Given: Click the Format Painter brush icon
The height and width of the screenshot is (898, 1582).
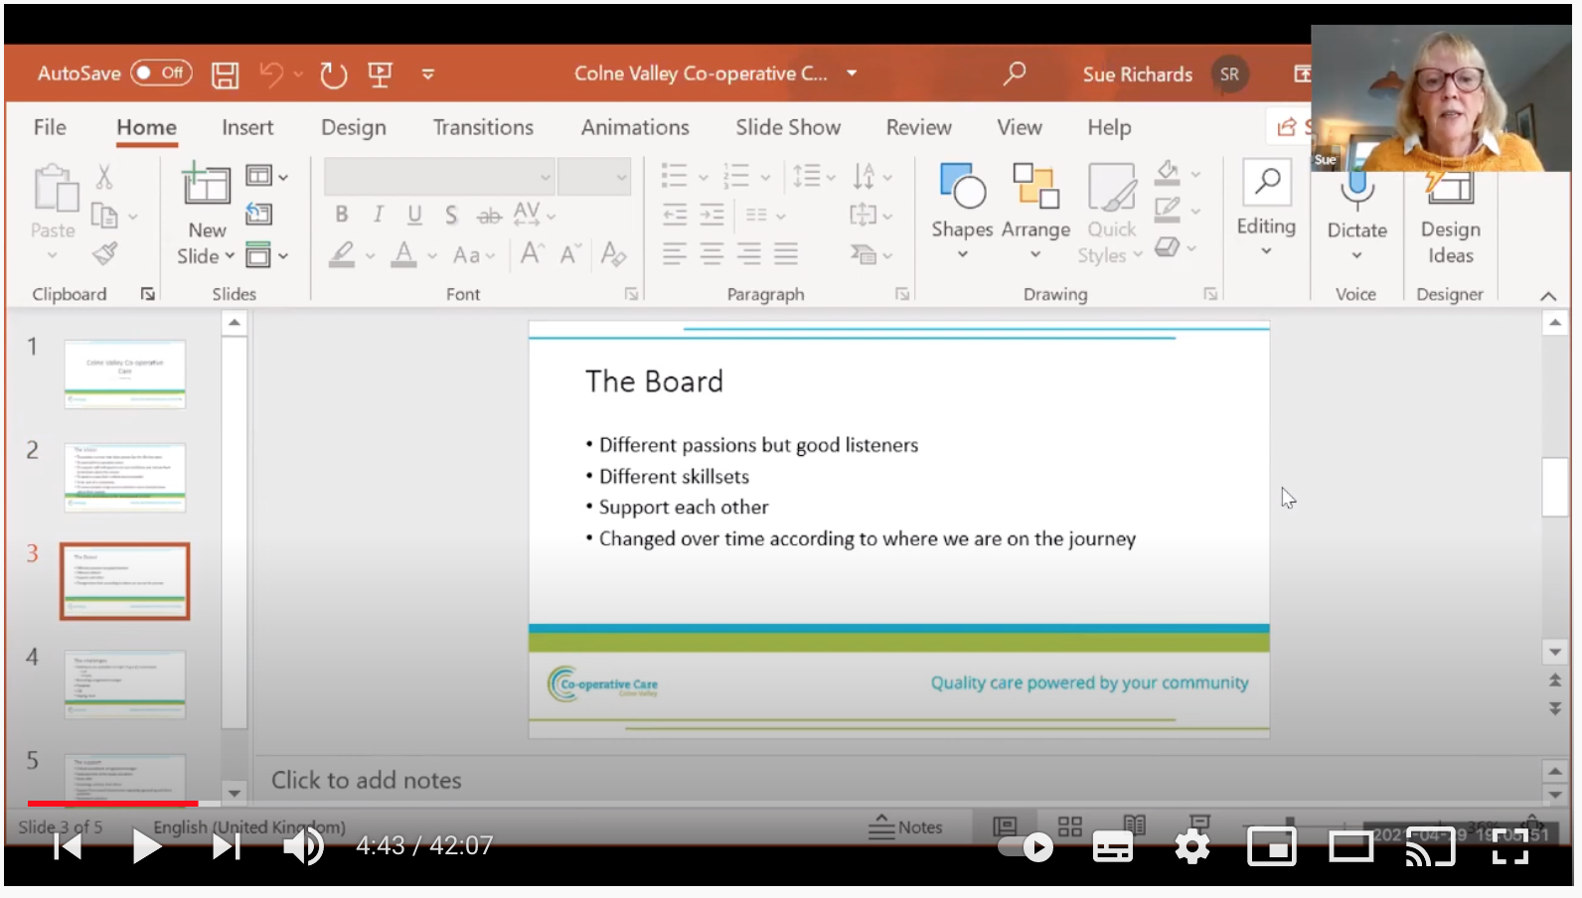Looking at the screenshot, I should (104, 253).
